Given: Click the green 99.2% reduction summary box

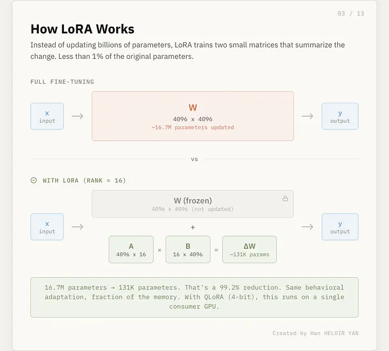Looking at the screenshot, I should point(194,297).
